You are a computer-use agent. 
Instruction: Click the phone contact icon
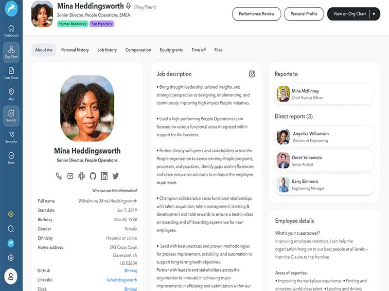[x=59, y=176]
